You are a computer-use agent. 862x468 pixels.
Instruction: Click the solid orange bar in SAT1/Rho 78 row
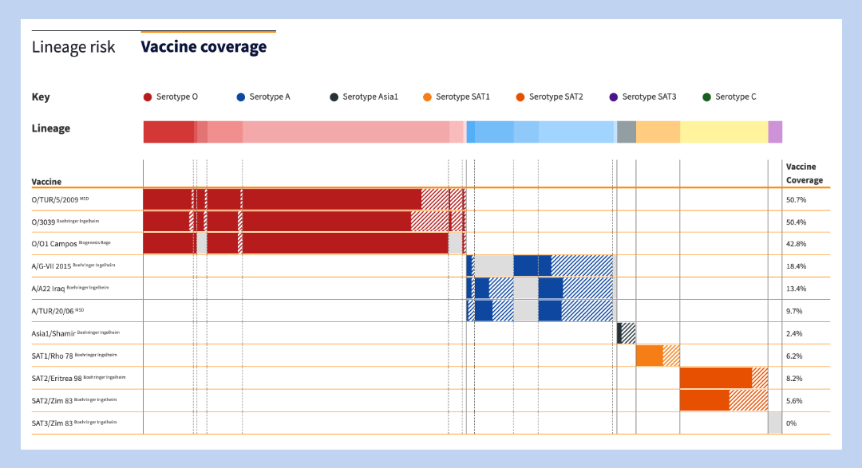pos(649,356)
